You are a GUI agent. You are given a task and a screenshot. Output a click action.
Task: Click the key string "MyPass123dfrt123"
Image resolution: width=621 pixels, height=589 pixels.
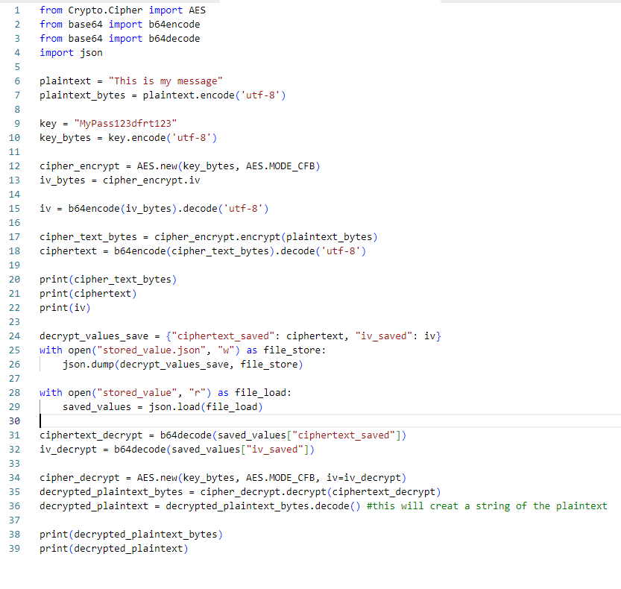pos(125,124)
